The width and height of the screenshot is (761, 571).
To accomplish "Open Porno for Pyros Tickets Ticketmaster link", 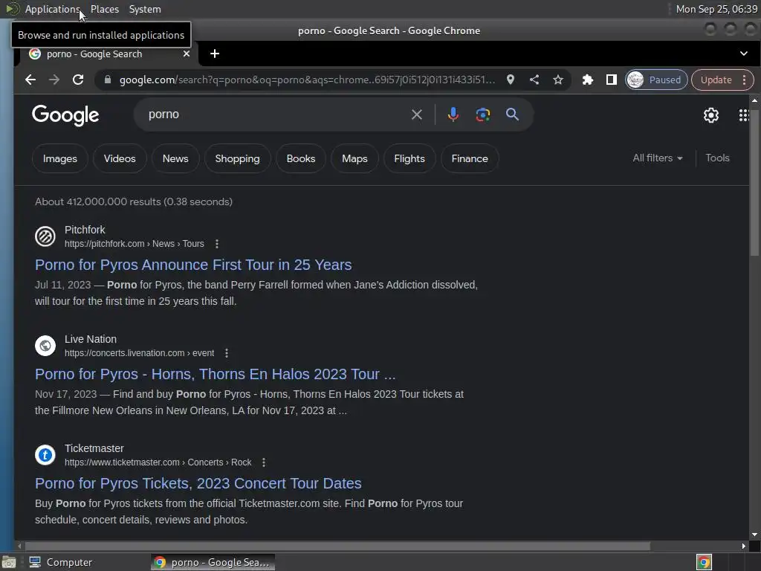I will (198, 483).
